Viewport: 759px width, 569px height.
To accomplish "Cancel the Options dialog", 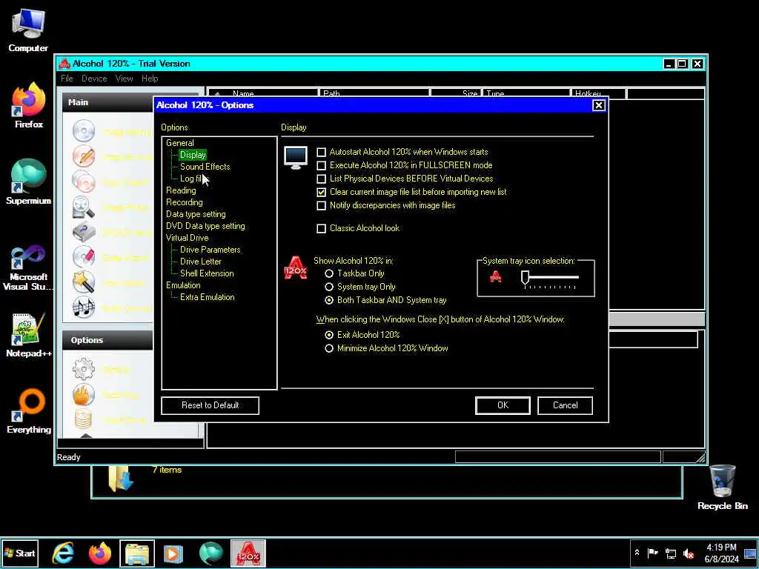I will pyautogui.click(x=565, y=405).
